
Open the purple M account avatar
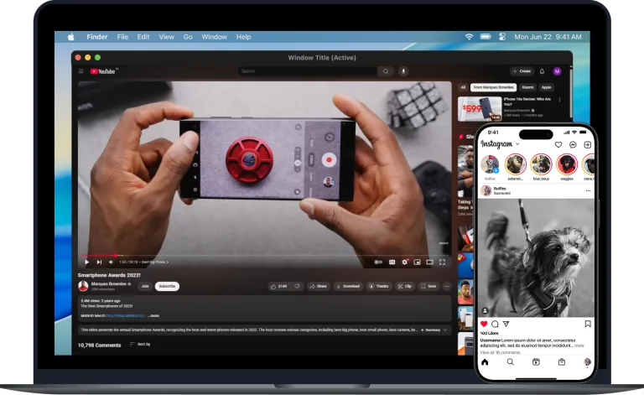click(557, 71)
